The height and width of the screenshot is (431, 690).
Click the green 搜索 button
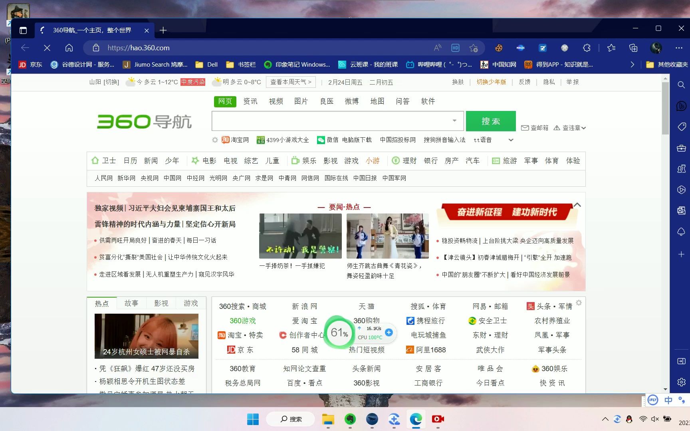(491, 121)
